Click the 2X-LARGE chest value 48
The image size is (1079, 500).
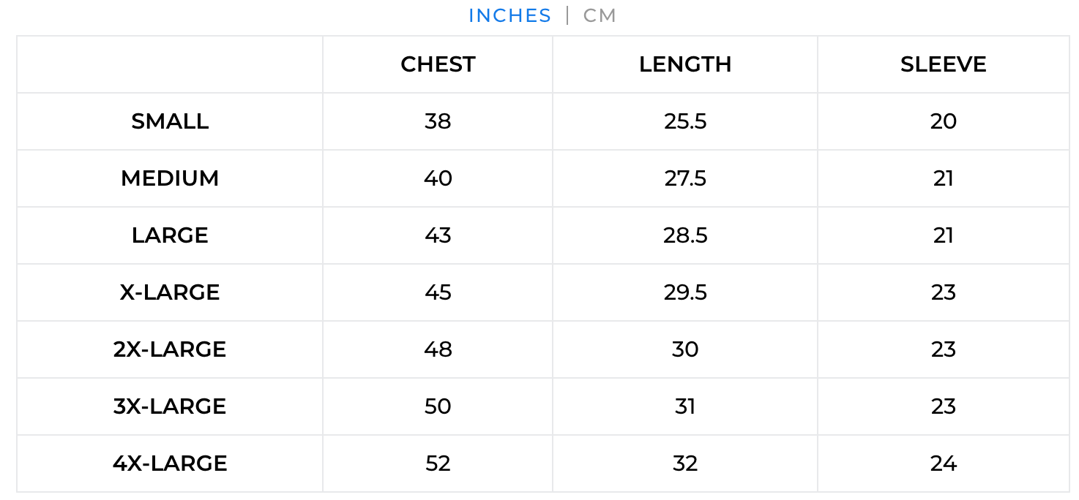click(x=438, y=349)
